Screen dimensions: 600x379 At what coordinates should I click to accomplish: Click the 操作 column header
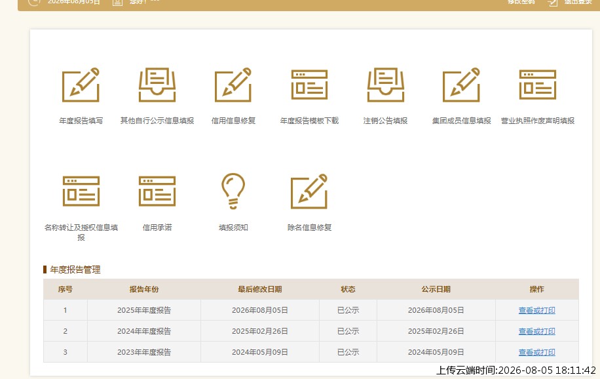[537, 289]
